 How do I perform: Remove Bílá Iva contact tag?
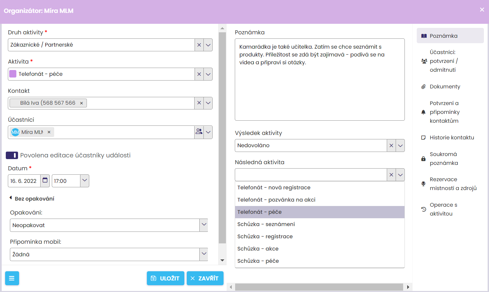click(81, 103)
